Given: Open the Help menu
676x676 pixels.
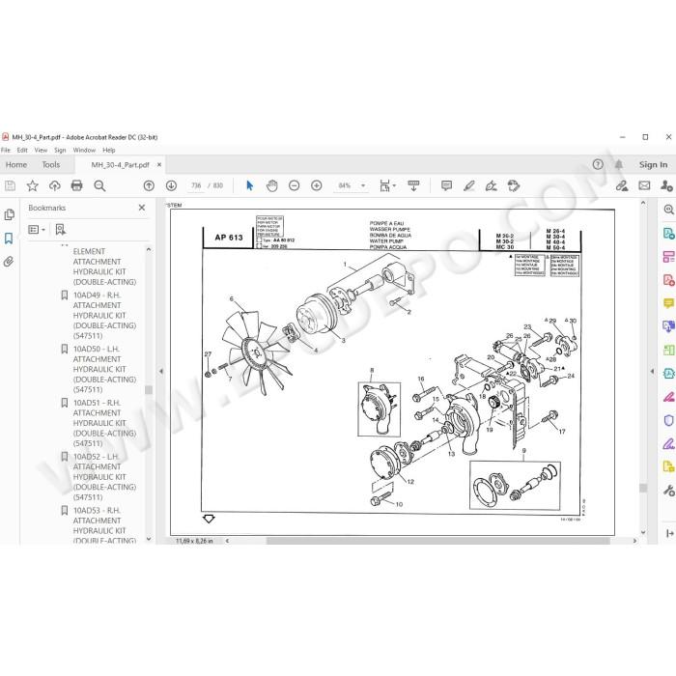Looking at the screenshot, I should point(108,150).
